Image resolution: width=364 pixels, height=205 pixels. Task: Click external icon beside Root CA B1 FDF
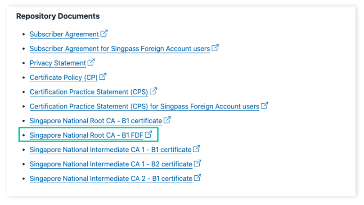click(148, 135)
